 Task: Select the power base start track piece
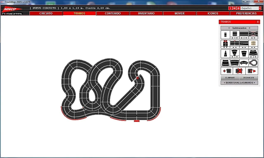[x=225, y=44]
